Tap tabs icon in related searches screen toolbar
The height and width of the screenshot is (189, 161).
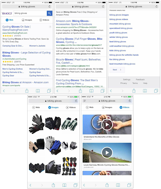pos(156,91)
